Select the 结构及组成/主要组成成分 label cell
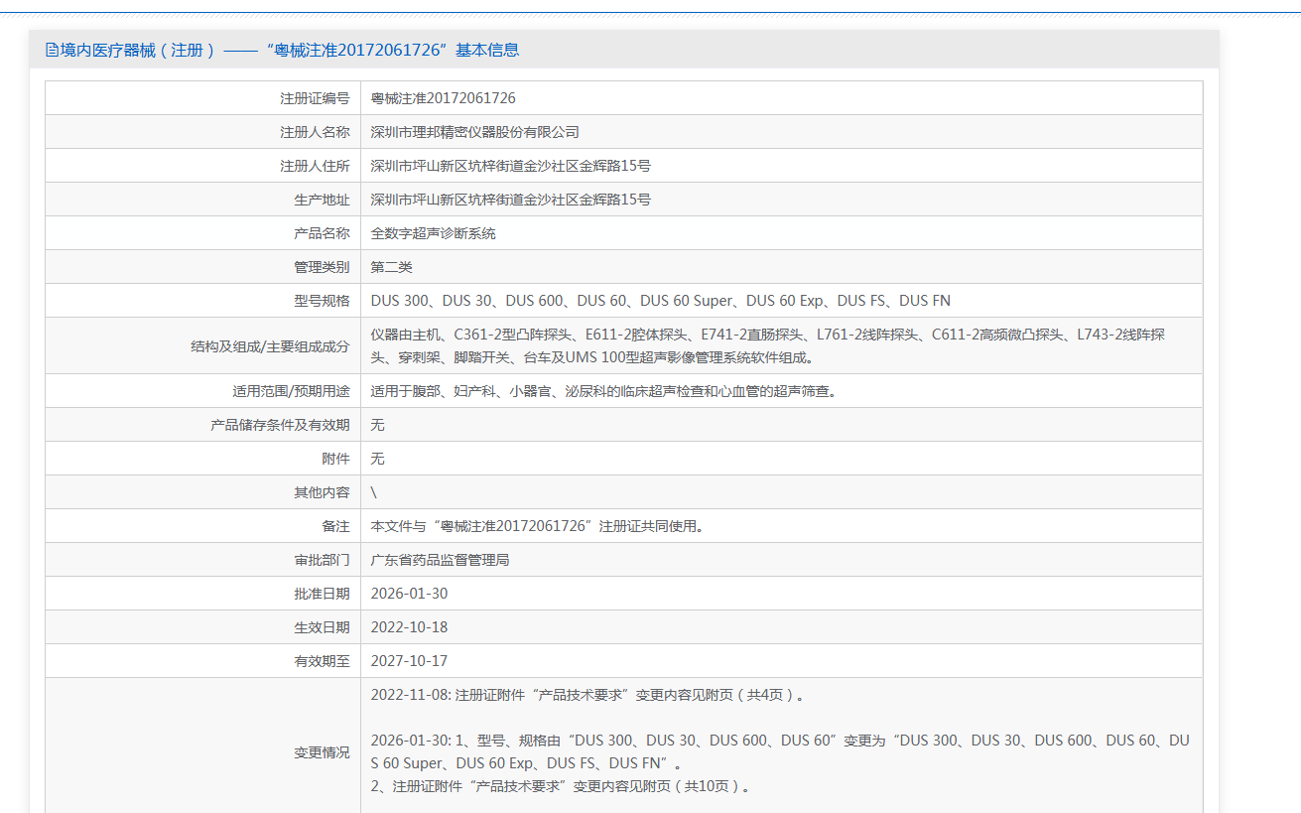Viewport: 1301px width, 813px height. tap(202, 345)
